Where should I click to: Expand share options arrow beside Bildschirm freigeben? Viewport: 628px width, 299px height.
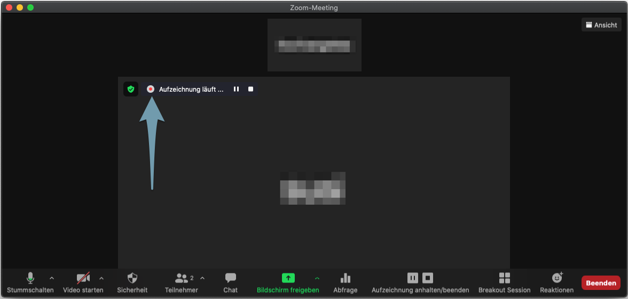pyautogui.click(x=317, y=278)
